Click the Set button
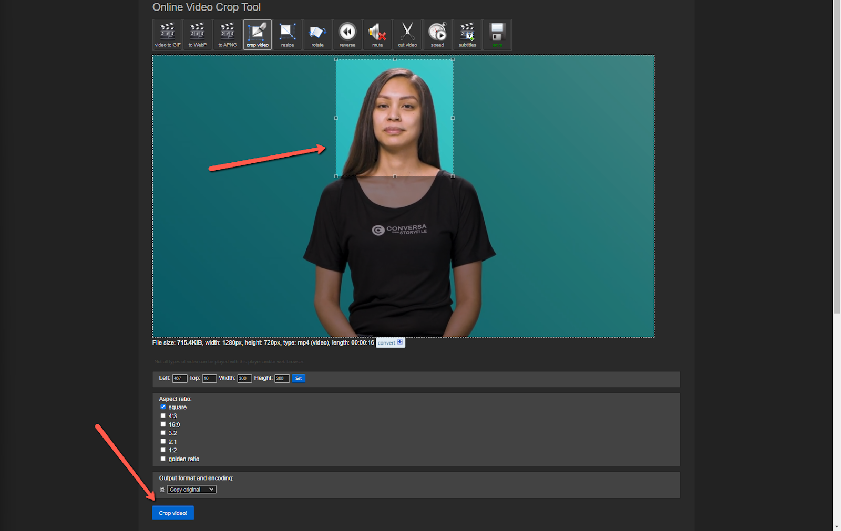The width and height of the screenshot is (841, 531). coord(299,378)
